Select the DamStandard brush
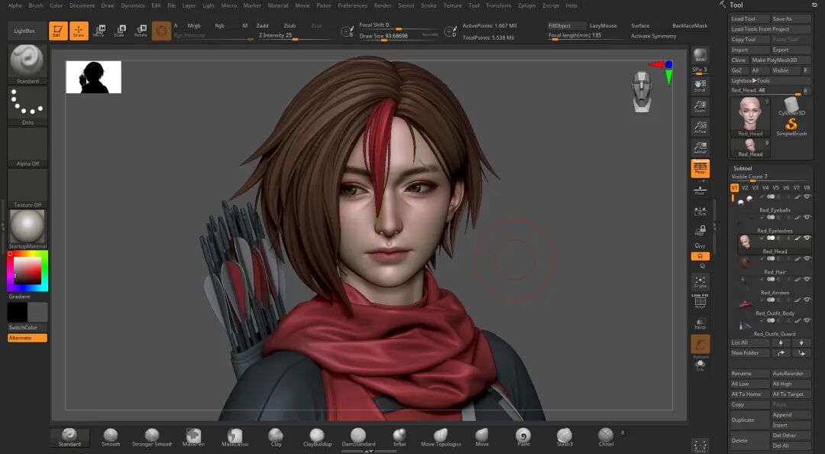 (358, 437)
